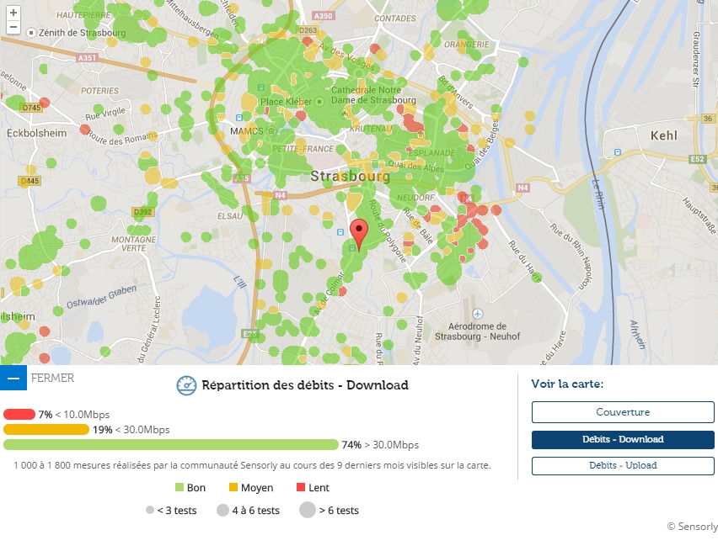Show the Débits - Upload map
Viewport: 718px width, 551px height.
(x=623, y=465)
